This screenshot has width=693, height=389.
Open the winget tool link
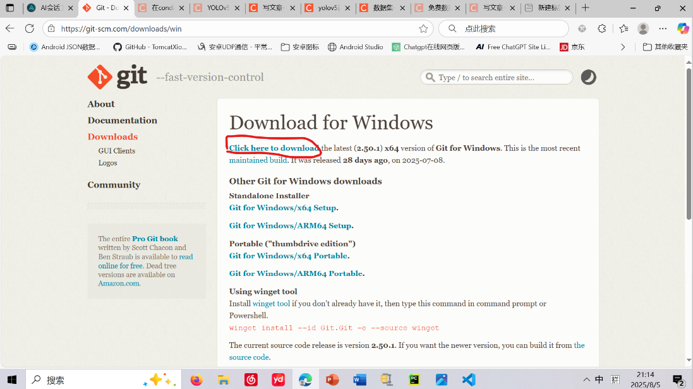point(271,304)
